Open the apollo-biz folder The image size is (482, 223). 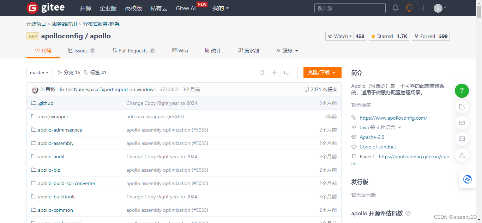(x=49, y=170)
